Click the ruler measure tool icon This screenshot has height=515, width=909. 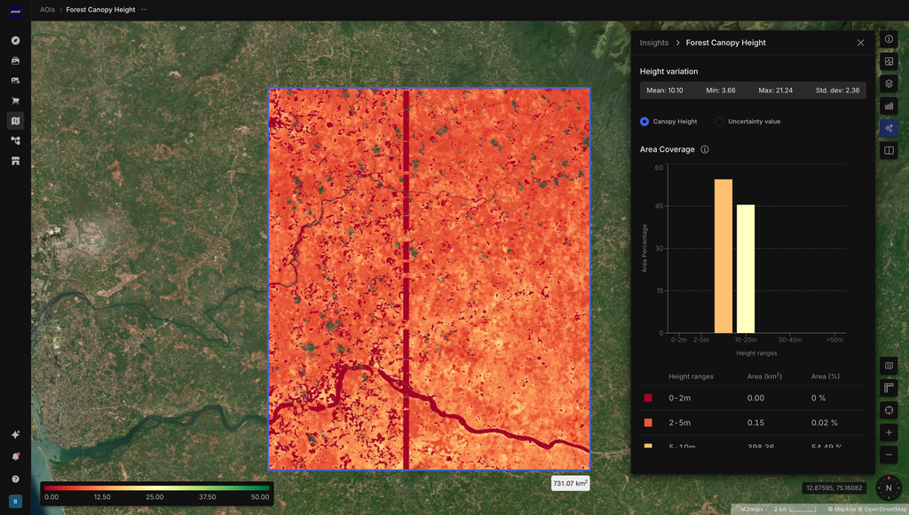coord(889,388)
